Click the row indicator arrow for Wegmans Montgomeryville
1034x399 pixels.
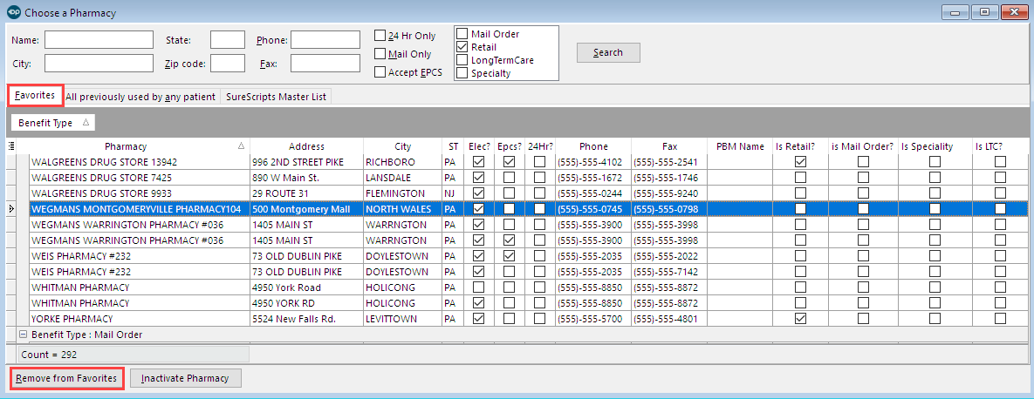click(x=10, y=209)
